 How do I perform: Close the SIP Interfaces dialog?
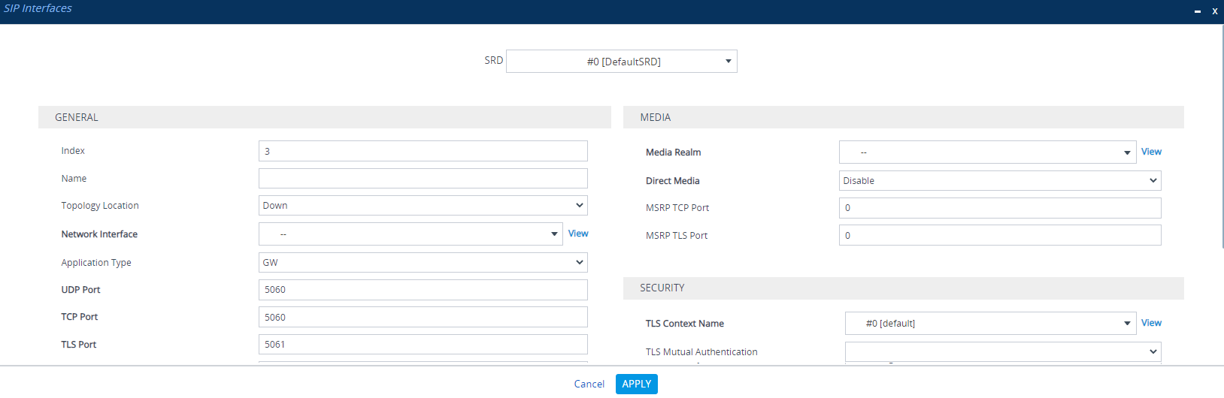click(x=1214, y=11)
